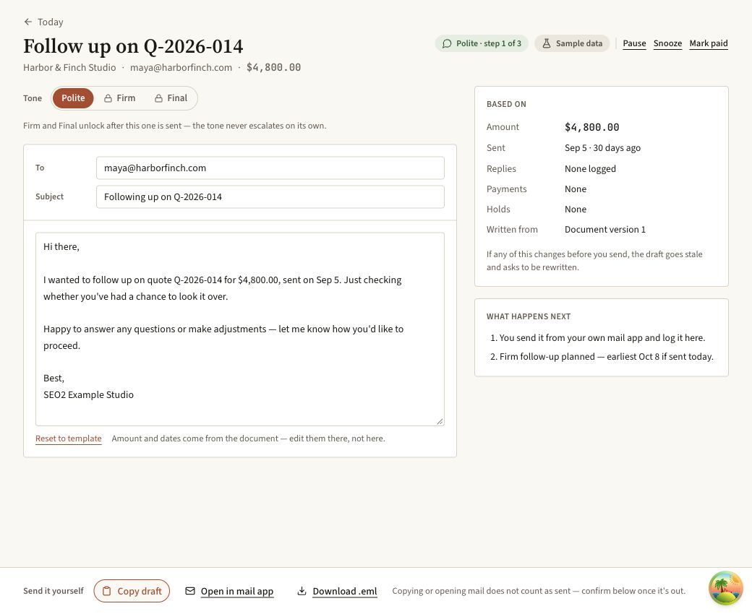Click the lock icon next to Final

click(x=158, y=98)
